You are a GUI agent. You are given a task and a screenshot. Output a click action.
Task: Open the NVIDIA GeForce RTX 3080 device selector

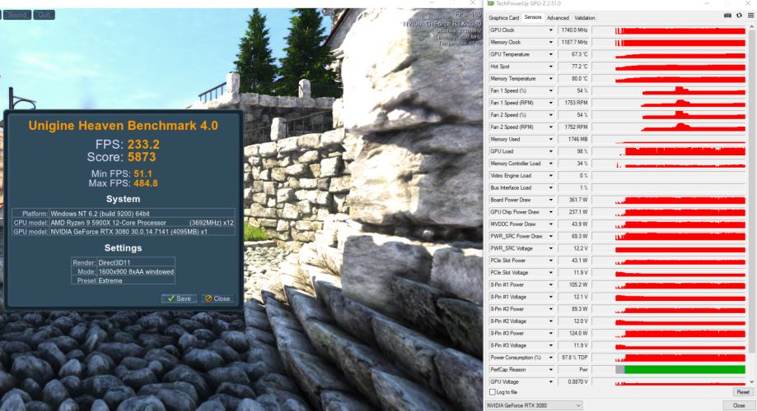534,406
